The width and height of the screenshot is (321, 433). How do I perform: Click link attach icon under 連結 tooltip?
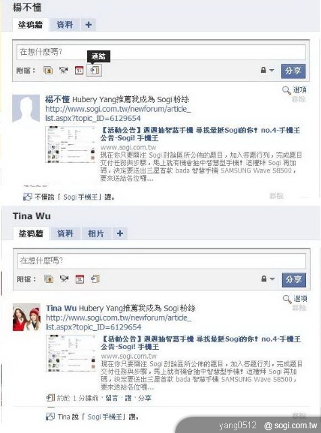[x=95, y=70]
